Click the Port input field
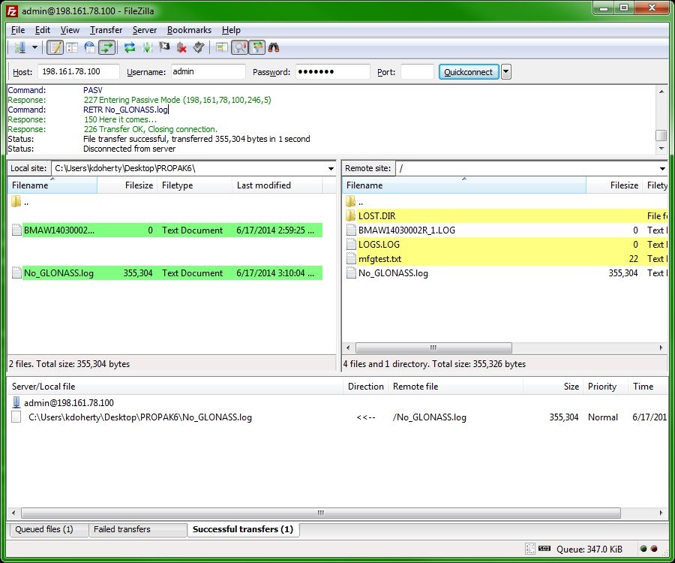 click(417, 71)
